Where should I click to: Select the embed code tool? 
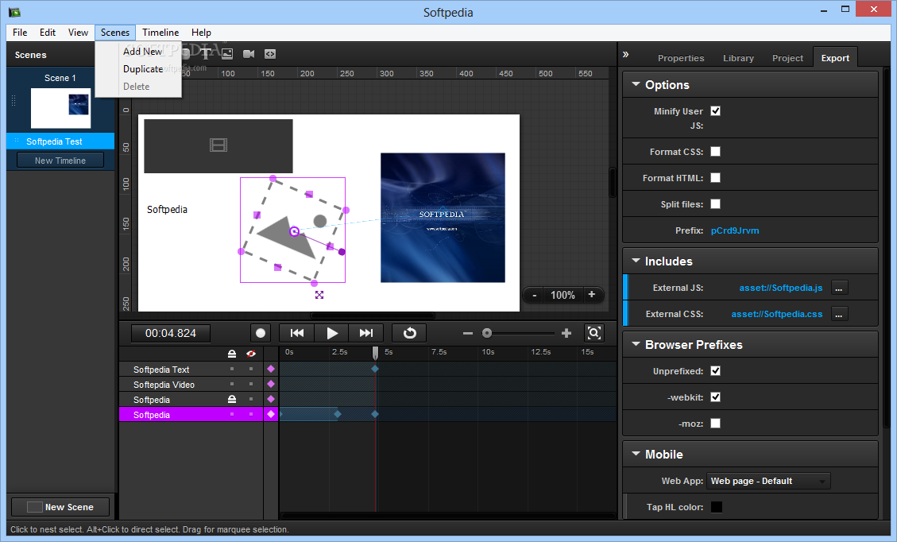point(270,54)
